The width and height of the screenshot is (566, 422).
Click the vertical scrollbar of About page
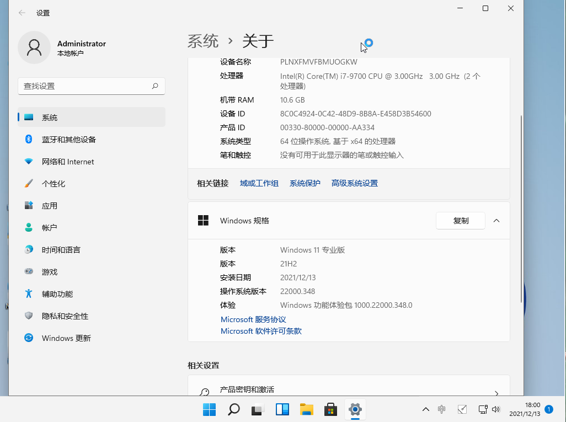coord(522,210)
